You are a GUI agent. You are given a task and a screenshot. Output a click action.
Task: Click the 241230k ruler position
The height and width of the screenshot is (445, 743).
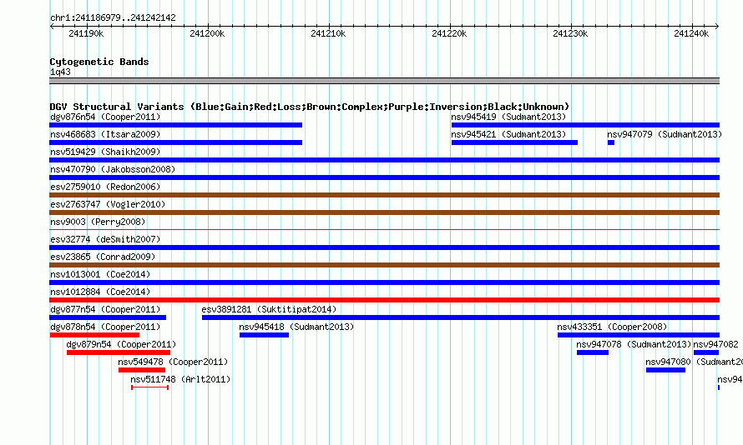click(x=570, y=33)
